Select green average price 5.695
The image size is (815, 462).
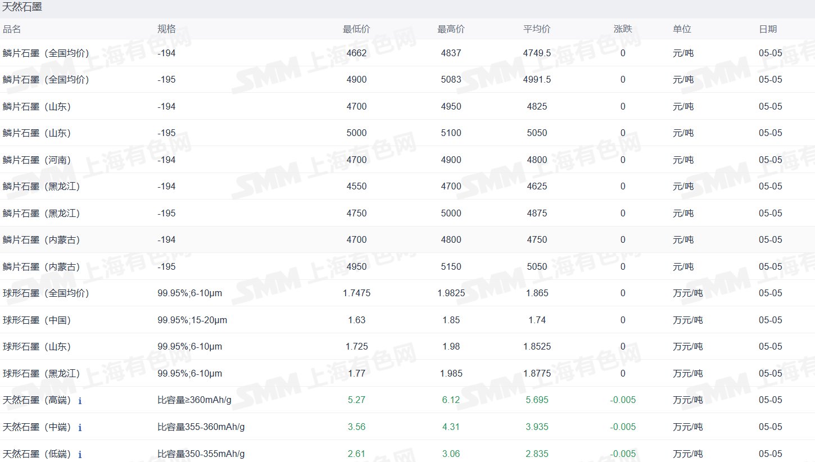[x=537, y=400]
